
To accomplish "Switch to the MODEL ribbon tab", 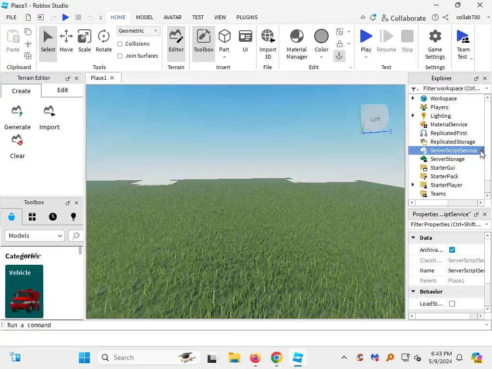I will (x=144, y=17).
